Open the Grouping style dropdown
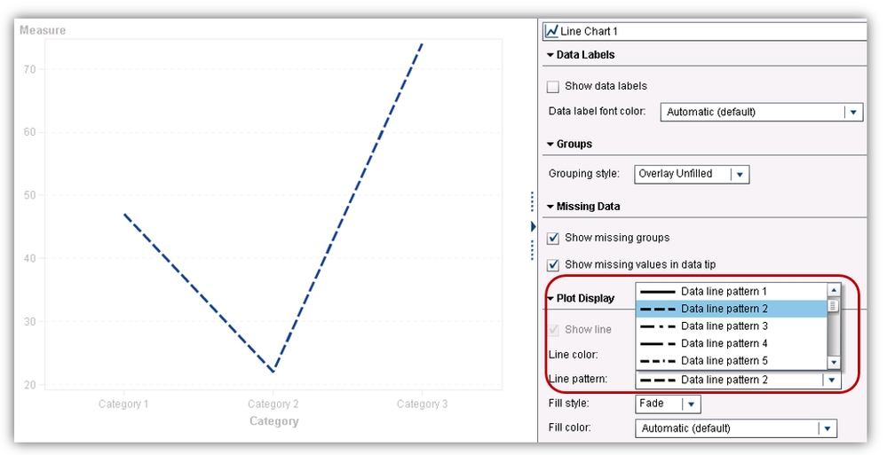887x455 pixels. pyautogui.click(x=740, y=174)
